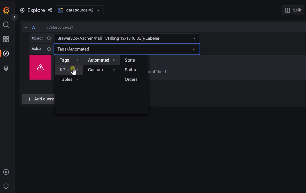Click the Add query button
306x193 pixels.
(x=38, y=99)
